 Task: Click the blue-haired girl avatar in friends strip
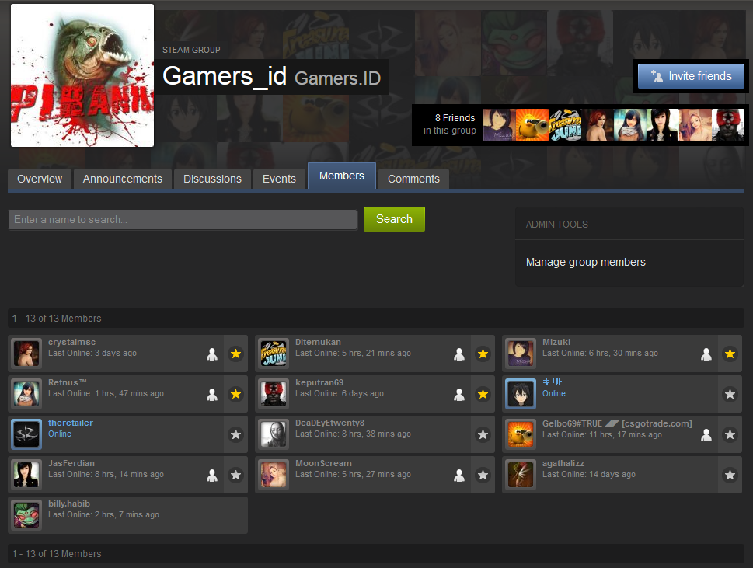click(629, 125)
